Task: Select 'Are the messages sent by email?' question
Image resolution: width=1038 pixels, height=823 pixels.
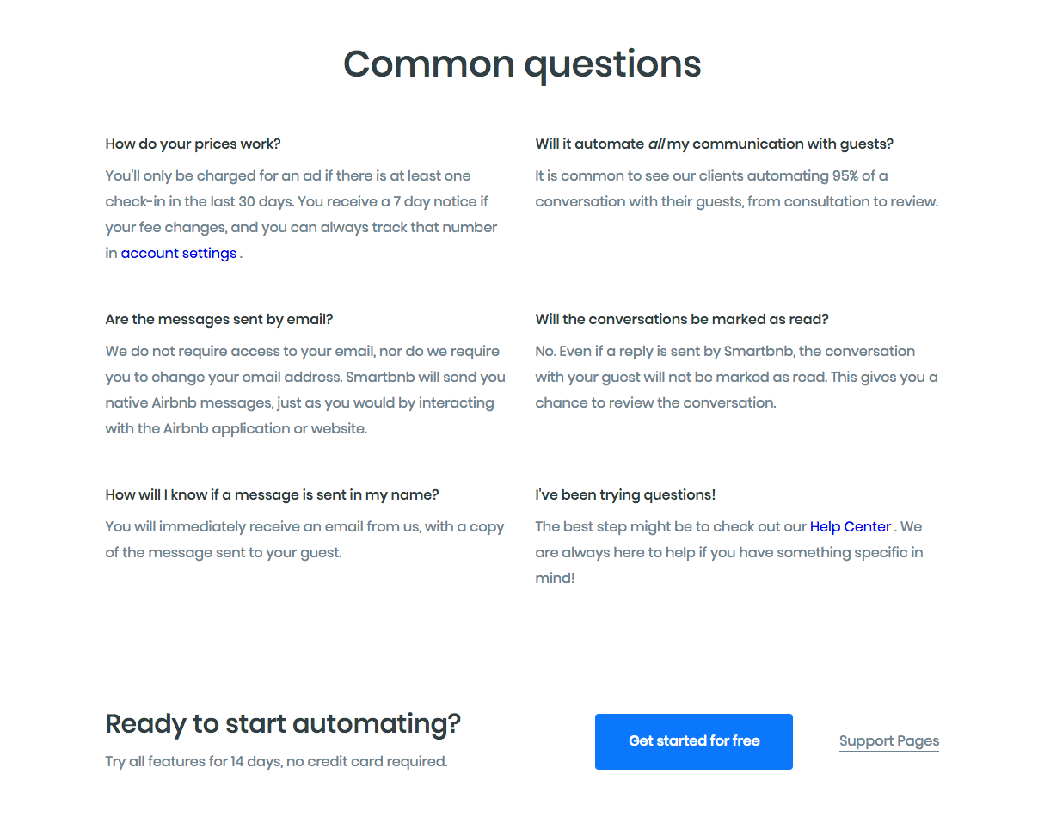Action: click(x=218, y=319)
